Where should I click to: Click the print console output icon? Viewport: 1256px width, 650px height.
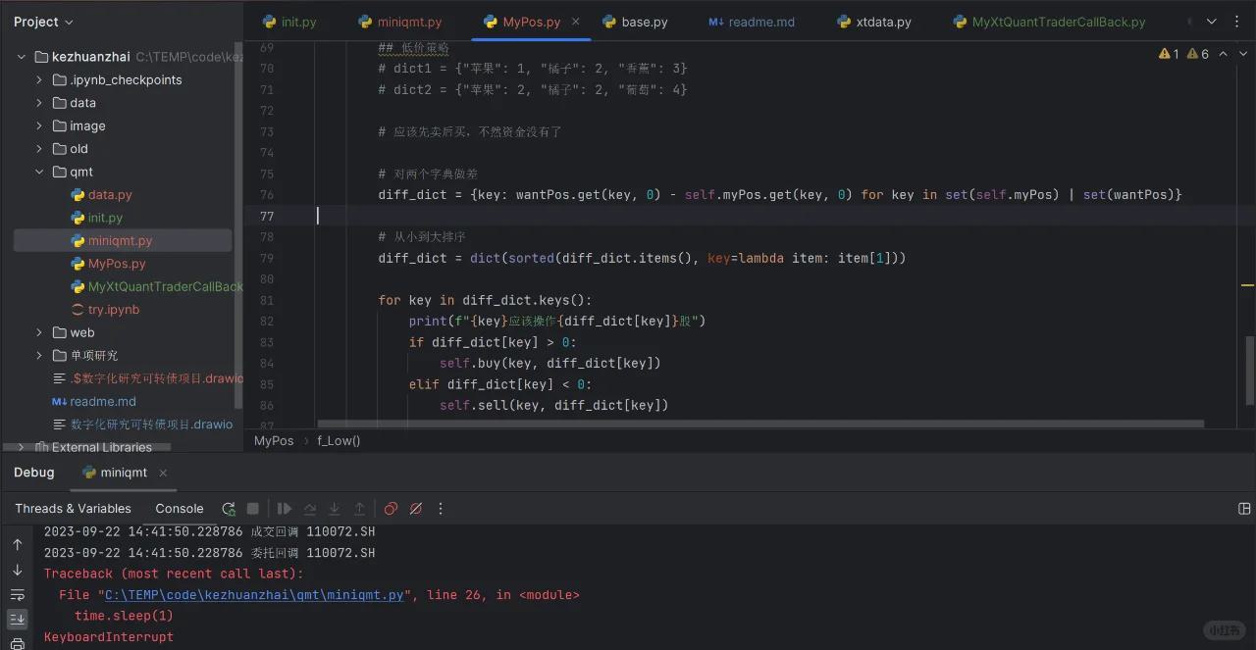tap(18, 643)
